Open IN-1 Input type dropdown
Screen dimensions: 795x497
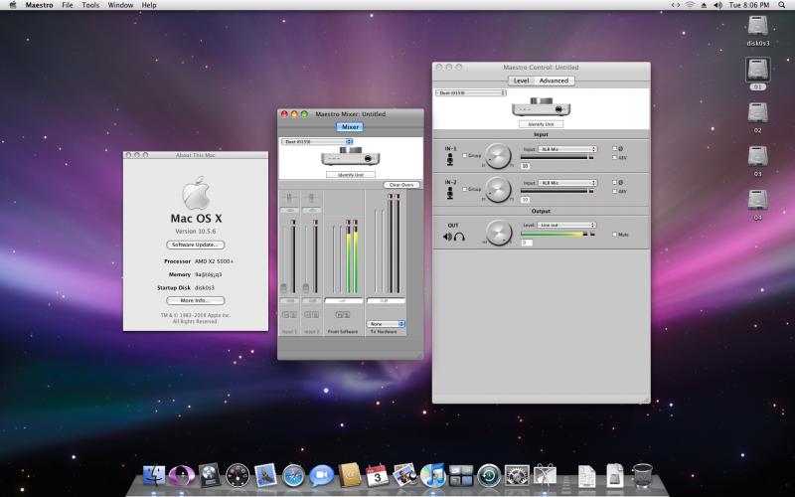click(566, 149)
